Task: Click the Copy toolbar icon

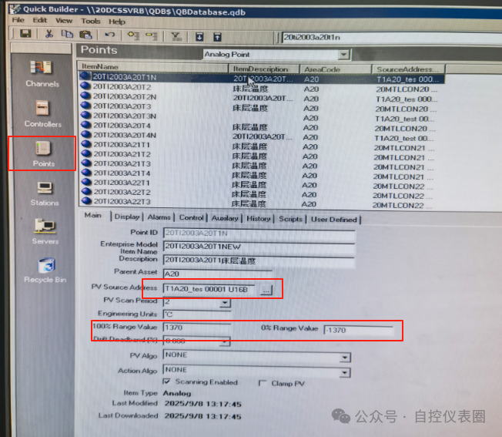Action: [x=67, y=34]
